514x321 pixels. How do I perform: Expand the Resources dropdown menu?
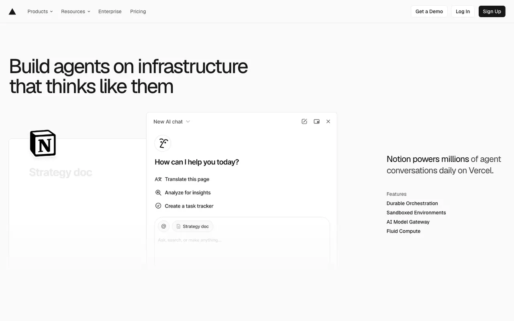coord(75,12)
